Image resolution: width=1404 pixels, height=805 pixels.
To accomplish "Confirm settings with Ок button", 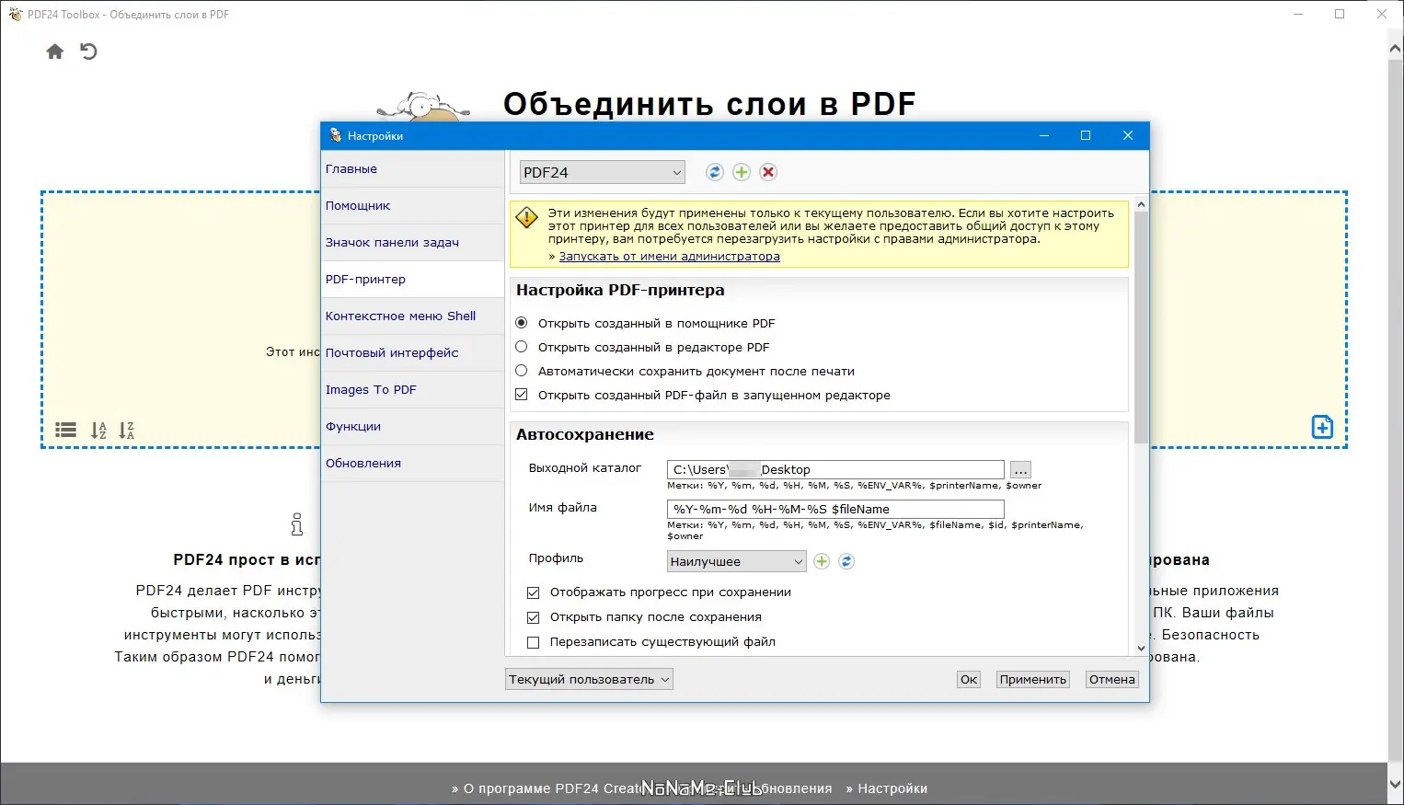I will [969, 679].
